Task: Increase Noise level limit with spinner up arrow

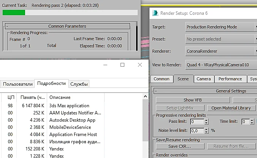Action: click(x=206, y=129)
